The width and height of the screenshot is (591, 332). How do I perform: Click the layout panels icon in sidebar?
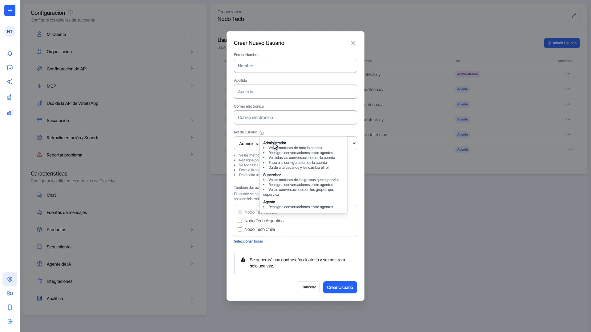pyautogui.click(x=10, y=293)
